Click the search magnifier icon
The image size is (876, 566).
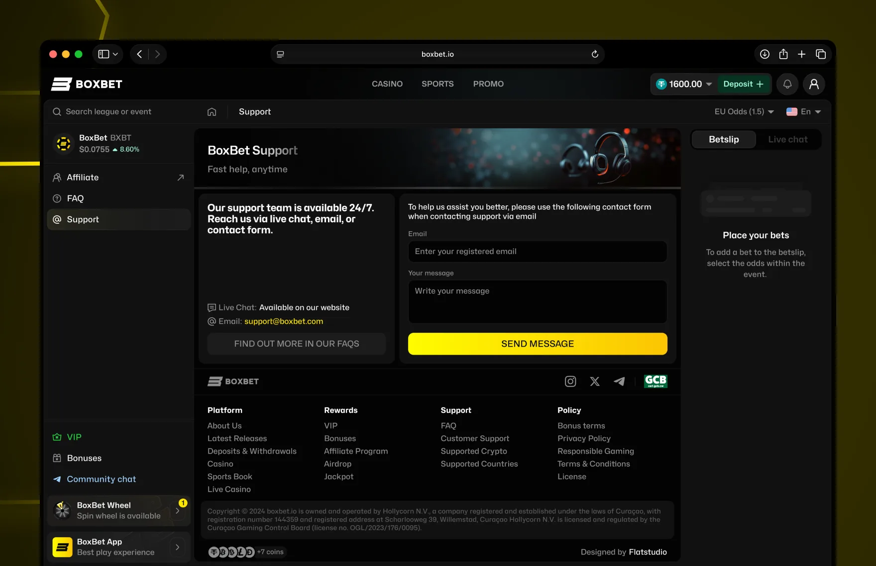pyautogui.click(x=57, y=112)
